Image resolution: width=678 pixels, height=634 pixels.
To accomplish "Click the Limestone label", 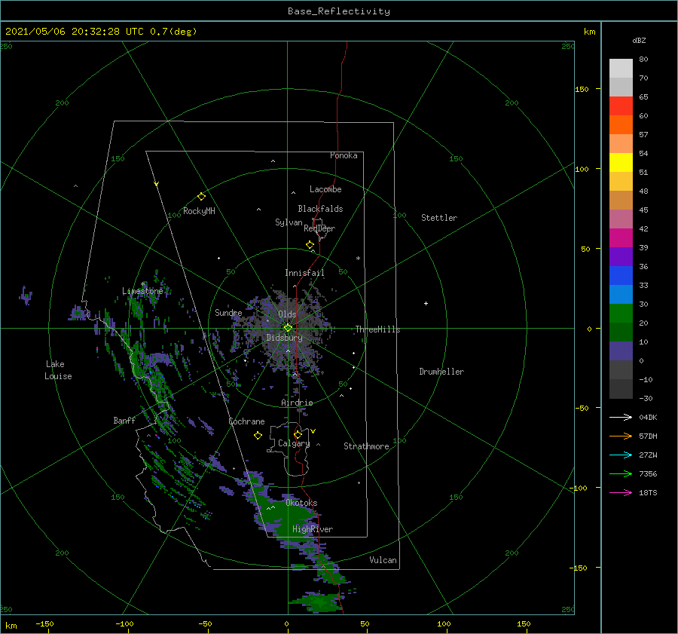I will coord(142,291).
